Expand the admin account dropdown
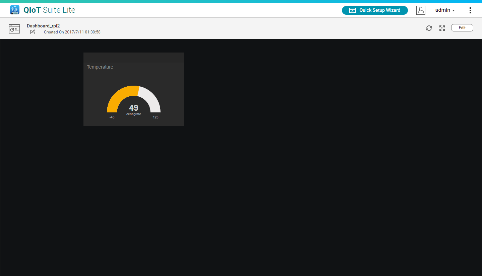The height and width of the screenshot is (276, 482). point(445,10)
